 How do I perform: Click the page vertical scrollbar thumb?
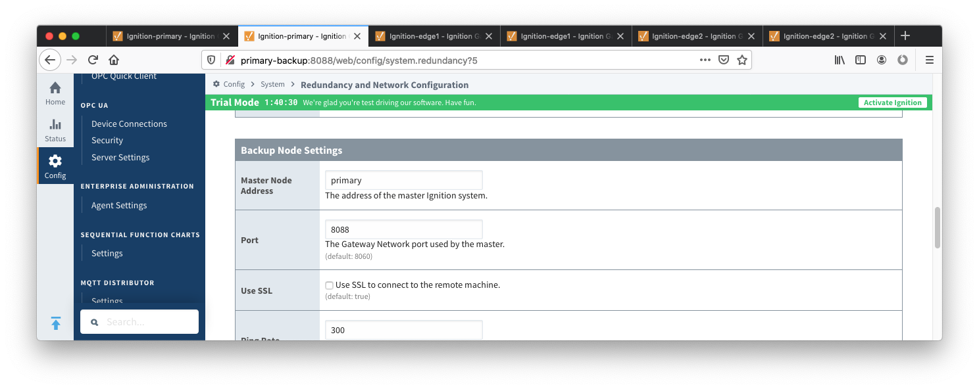pyautogui.click(x=937, y=227)
